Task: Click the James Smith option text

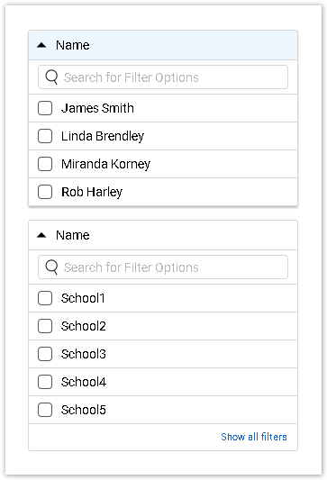Action: pos(97,108)
